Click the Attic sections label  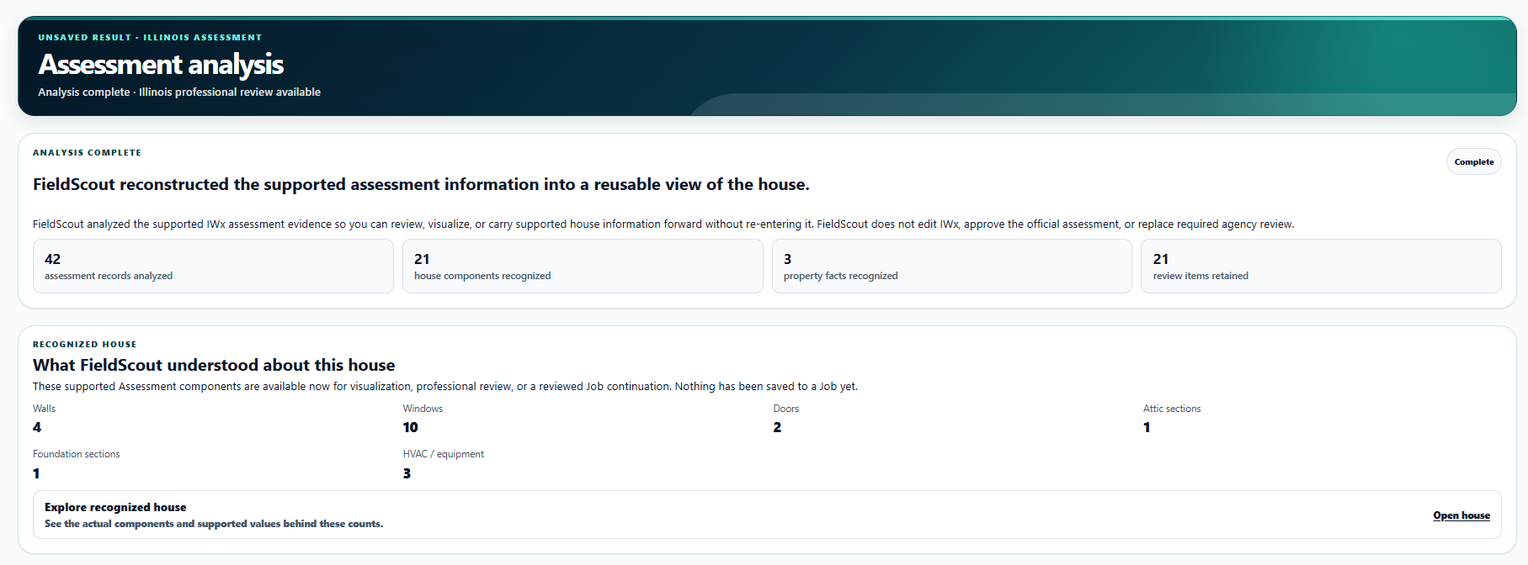click(x=1172, y=409)
